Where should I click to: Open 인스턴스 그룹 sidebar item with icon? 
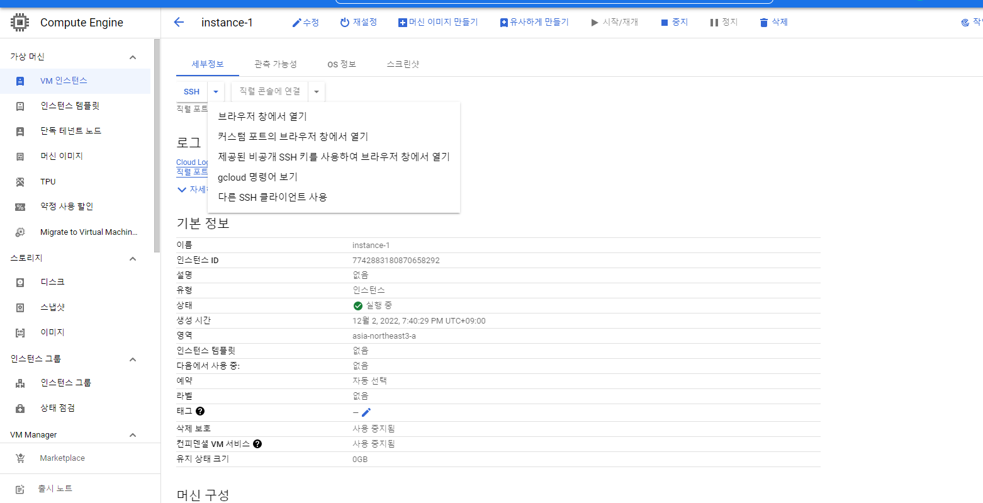(x=76, y=383)
